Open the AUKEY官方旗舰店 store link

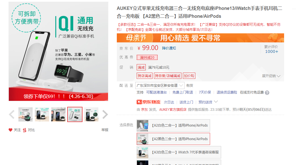tap(173, 110)
